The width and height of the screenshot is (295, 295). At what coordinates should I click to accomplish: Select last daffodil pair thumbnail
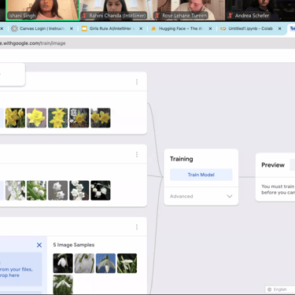pyautogui.click(x=101, y=118)
